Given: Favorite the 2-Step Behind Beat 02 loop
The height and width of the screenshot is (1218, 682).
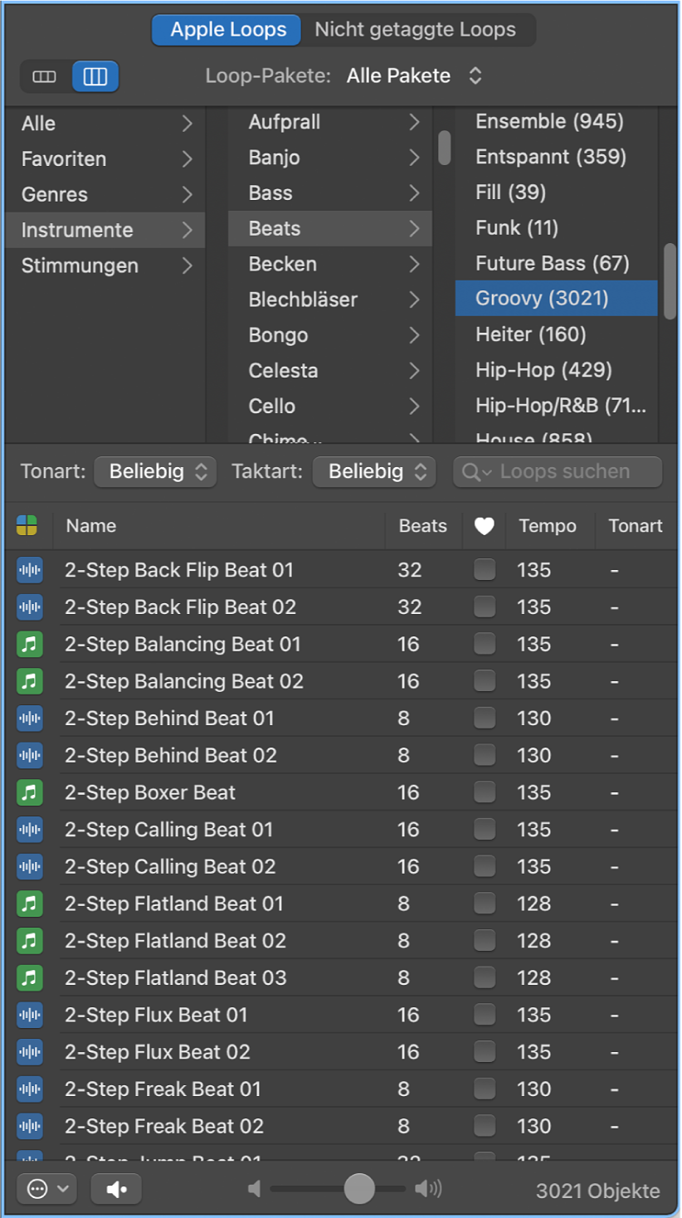Looking at the screenshot, I should point(485,755).
